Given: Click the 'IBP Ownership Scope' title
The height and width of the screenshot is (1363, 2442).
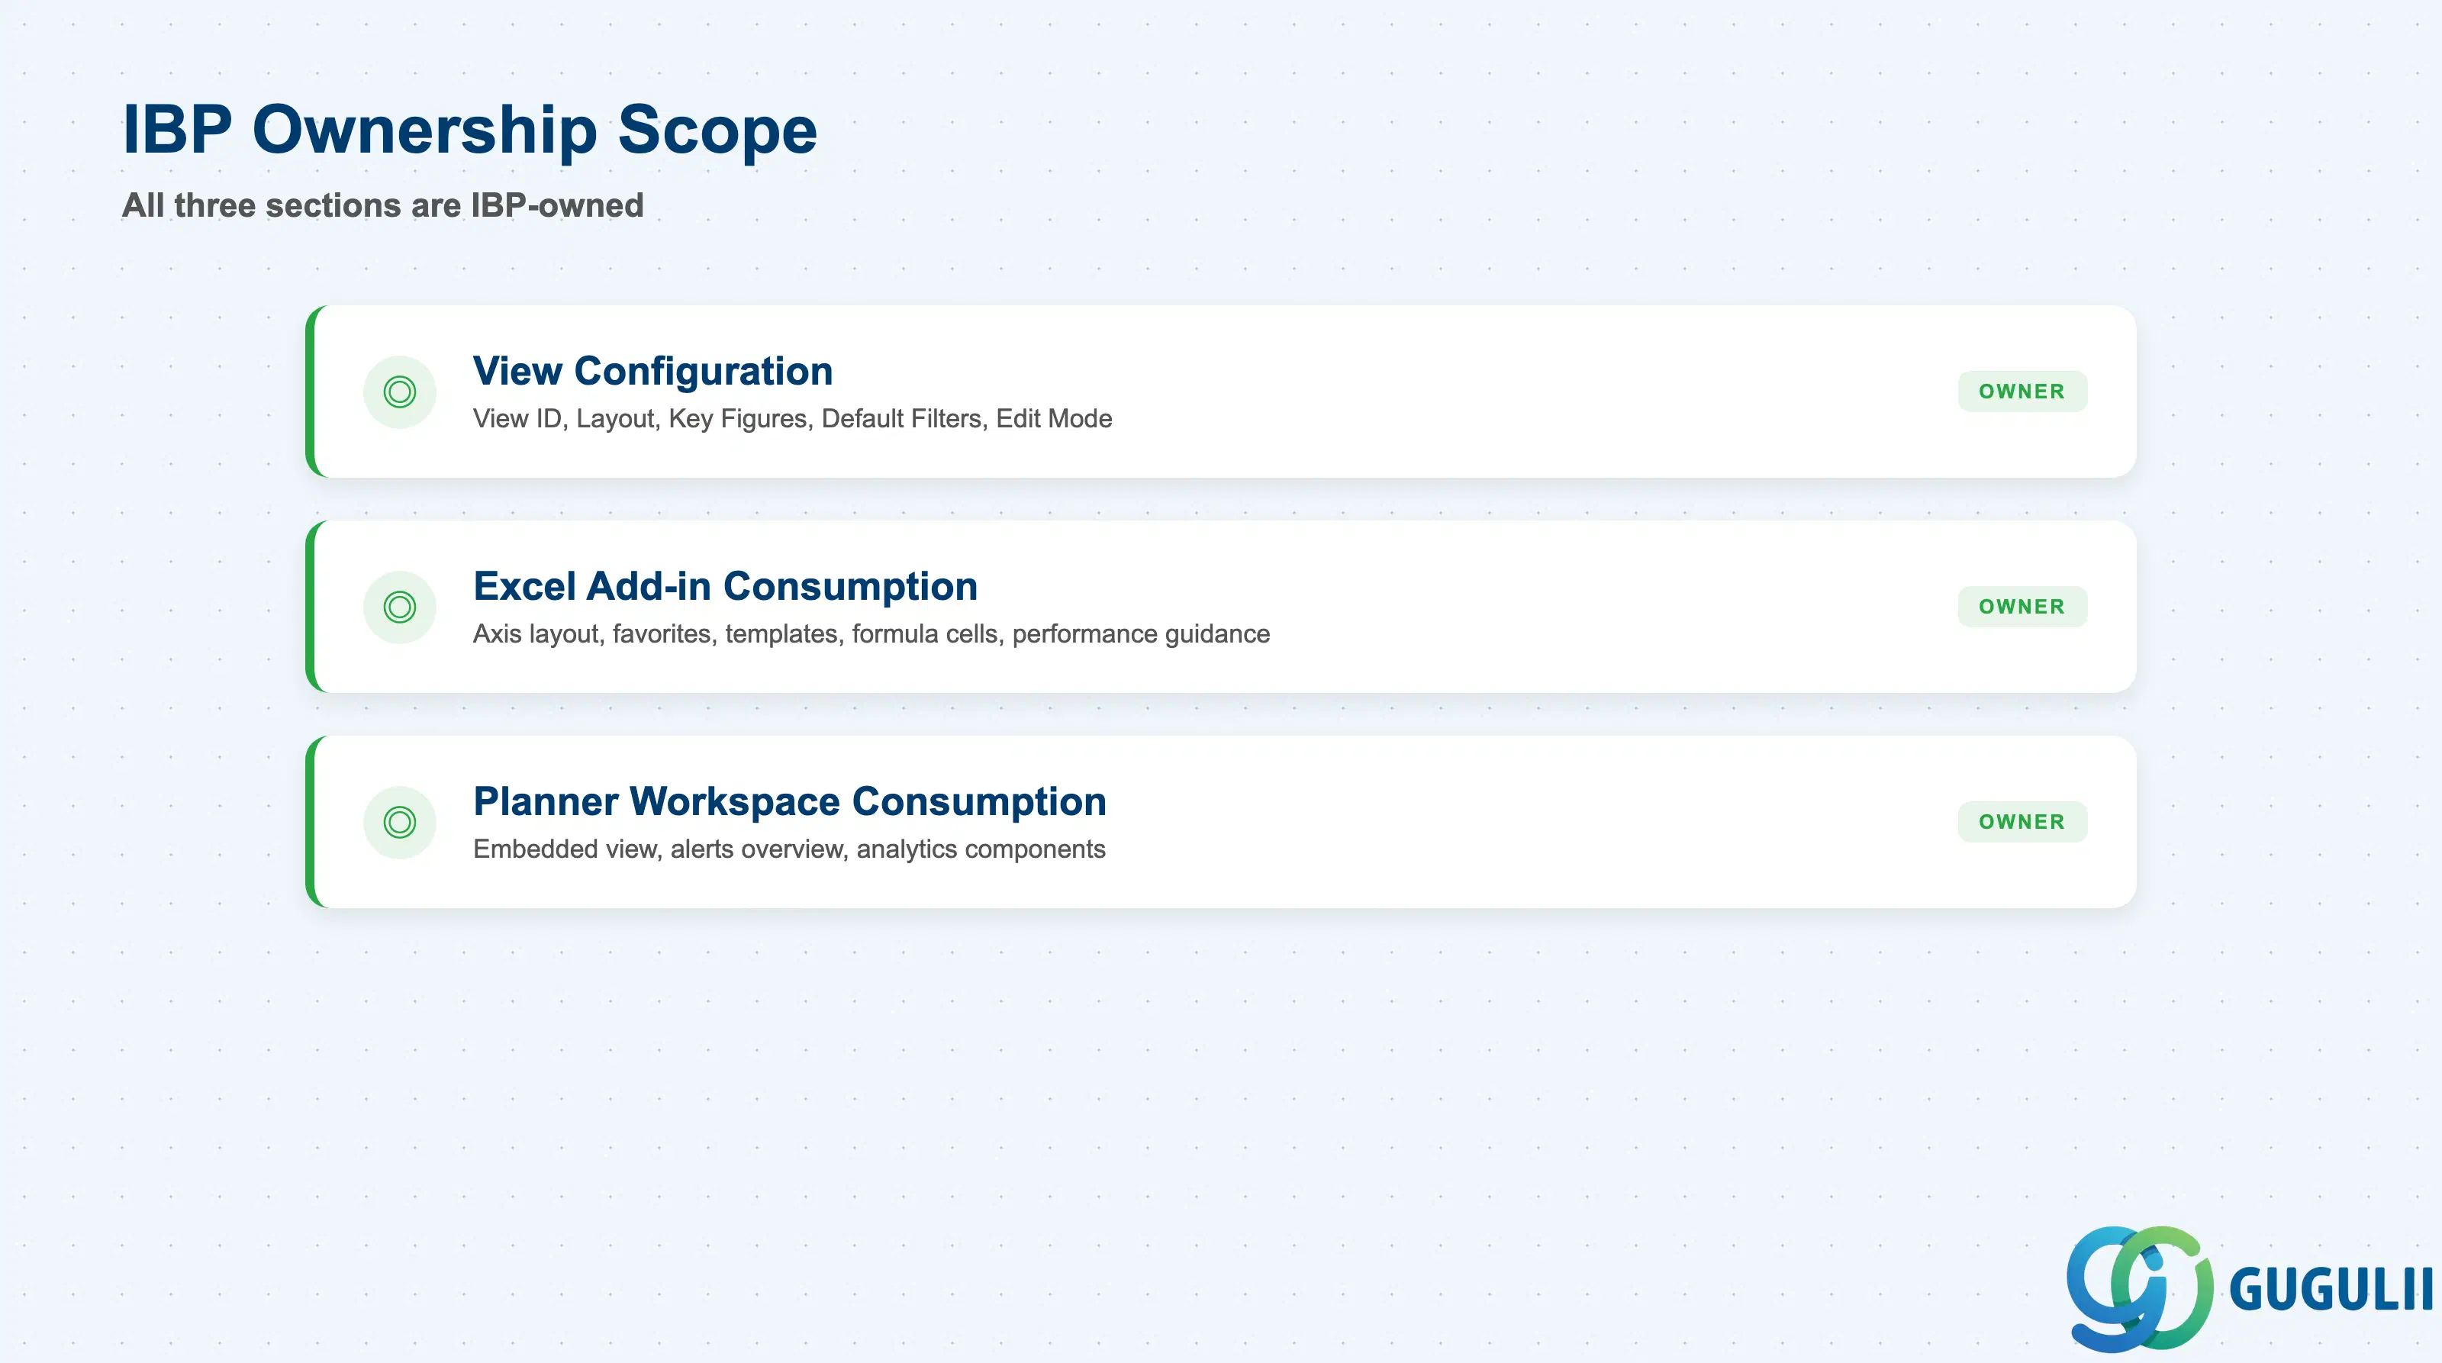Looking at the screenshot, I should click(469, 130).
